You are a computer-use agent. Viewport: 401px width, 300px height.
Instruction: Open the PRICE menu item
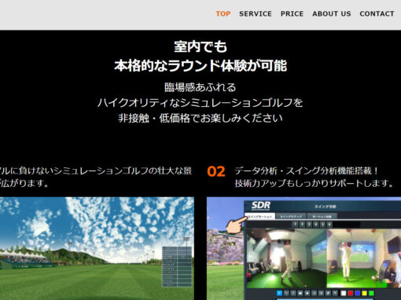point(292,14)
